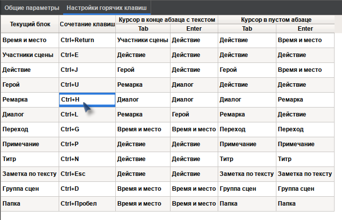Select 'Время и место' in the Текущий блок column

[30, 40]
